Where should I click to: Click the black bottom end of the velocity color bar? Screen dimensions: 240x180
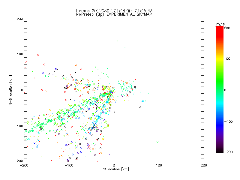tap(220, 152)
